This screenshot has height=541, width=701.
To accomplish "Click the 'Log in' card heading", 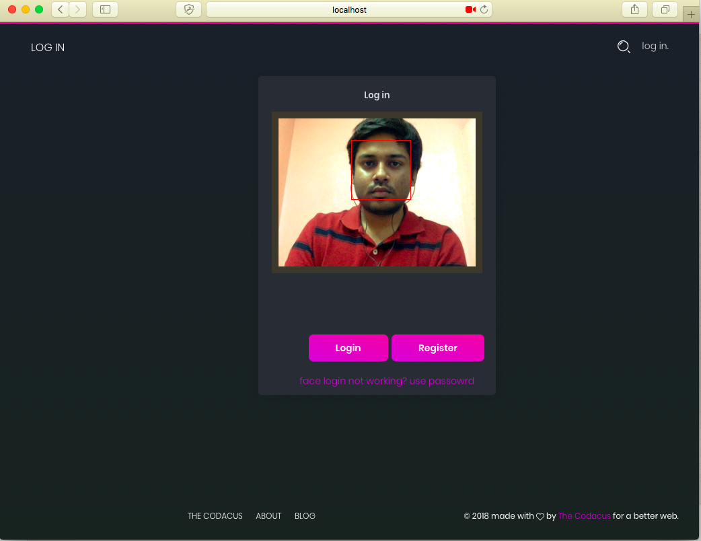I will tap(377, 95).
